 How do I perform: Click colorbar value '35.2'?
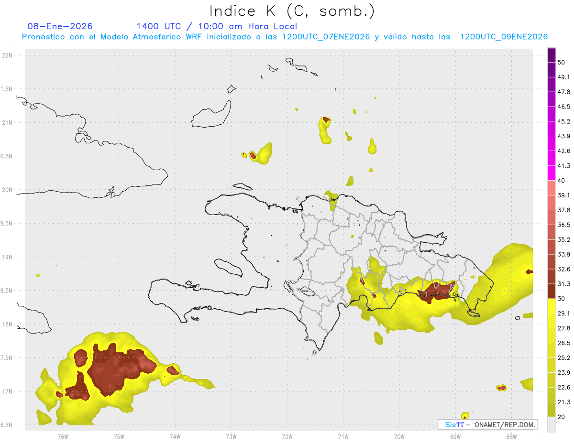coord(564,239)
